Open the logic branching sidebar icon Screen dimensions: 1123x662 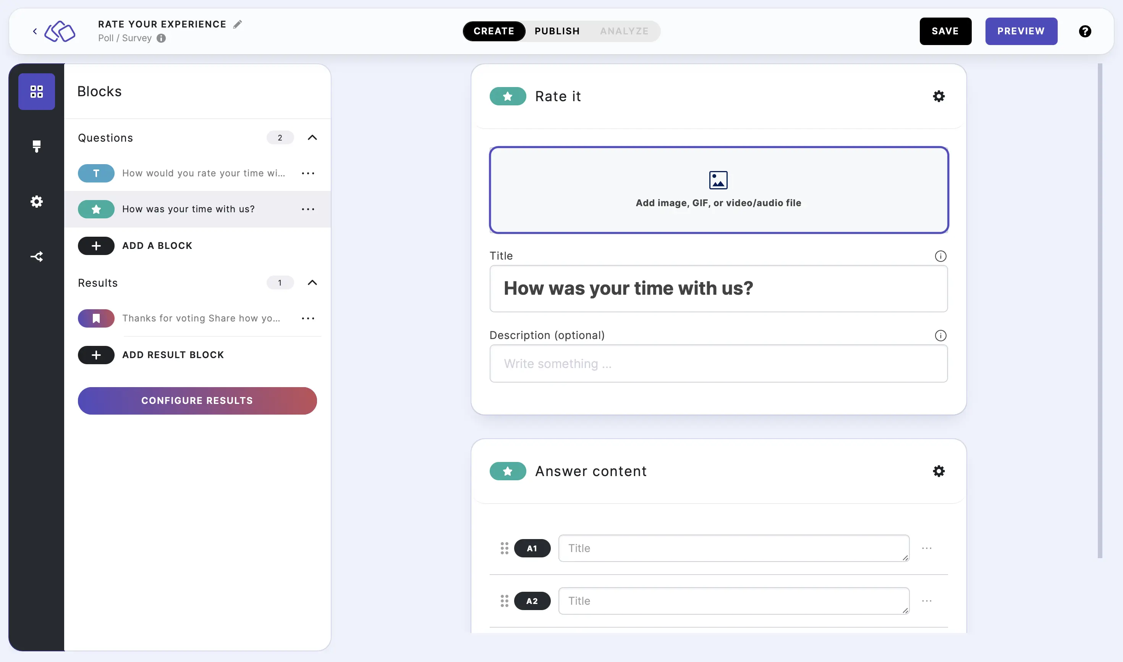click(x=37, y=257)
